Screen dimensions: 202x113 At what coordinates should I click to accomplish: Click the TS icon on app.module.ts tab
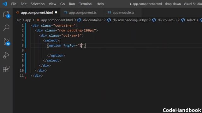click(x=109, y=13)
